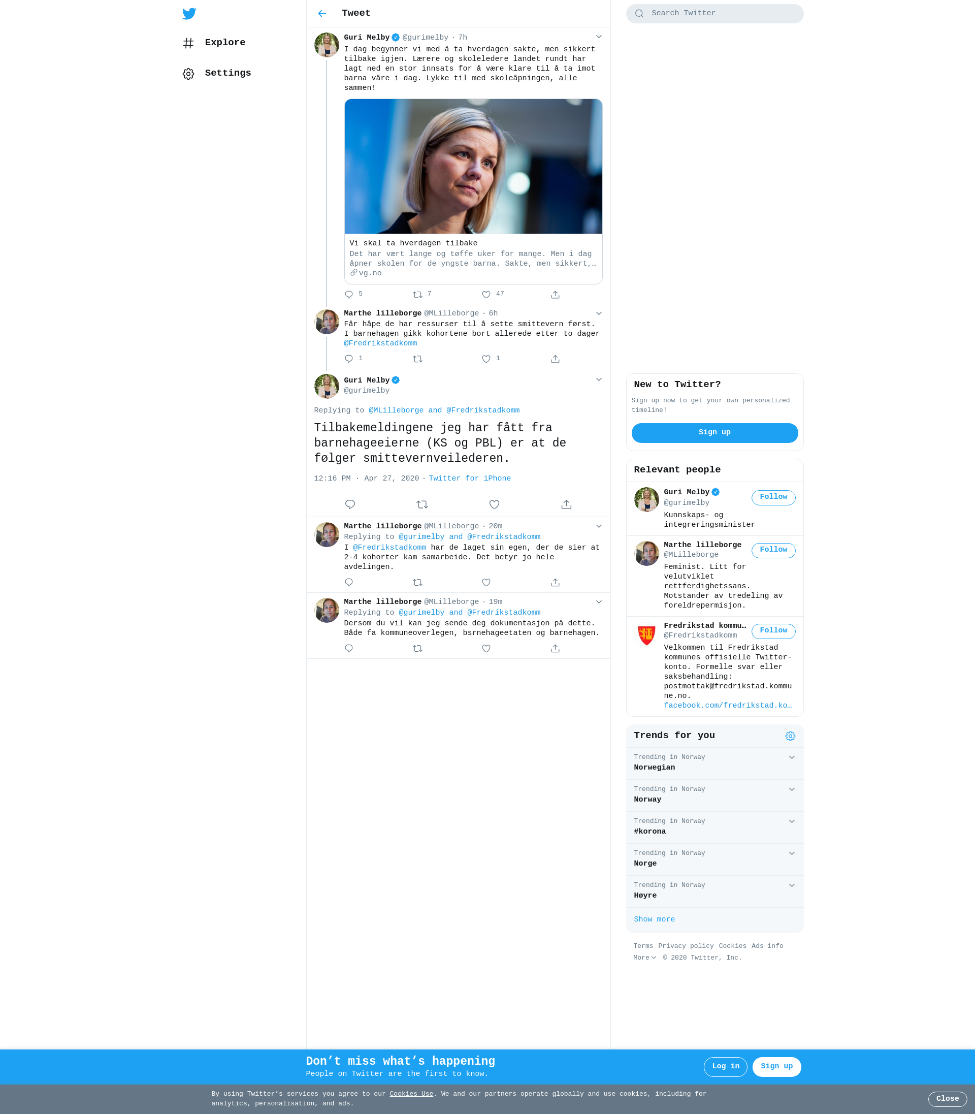Open the #korona trend
Image resolution: width=975 pixels, height=1114 pixels.
[x=649, y=832]
